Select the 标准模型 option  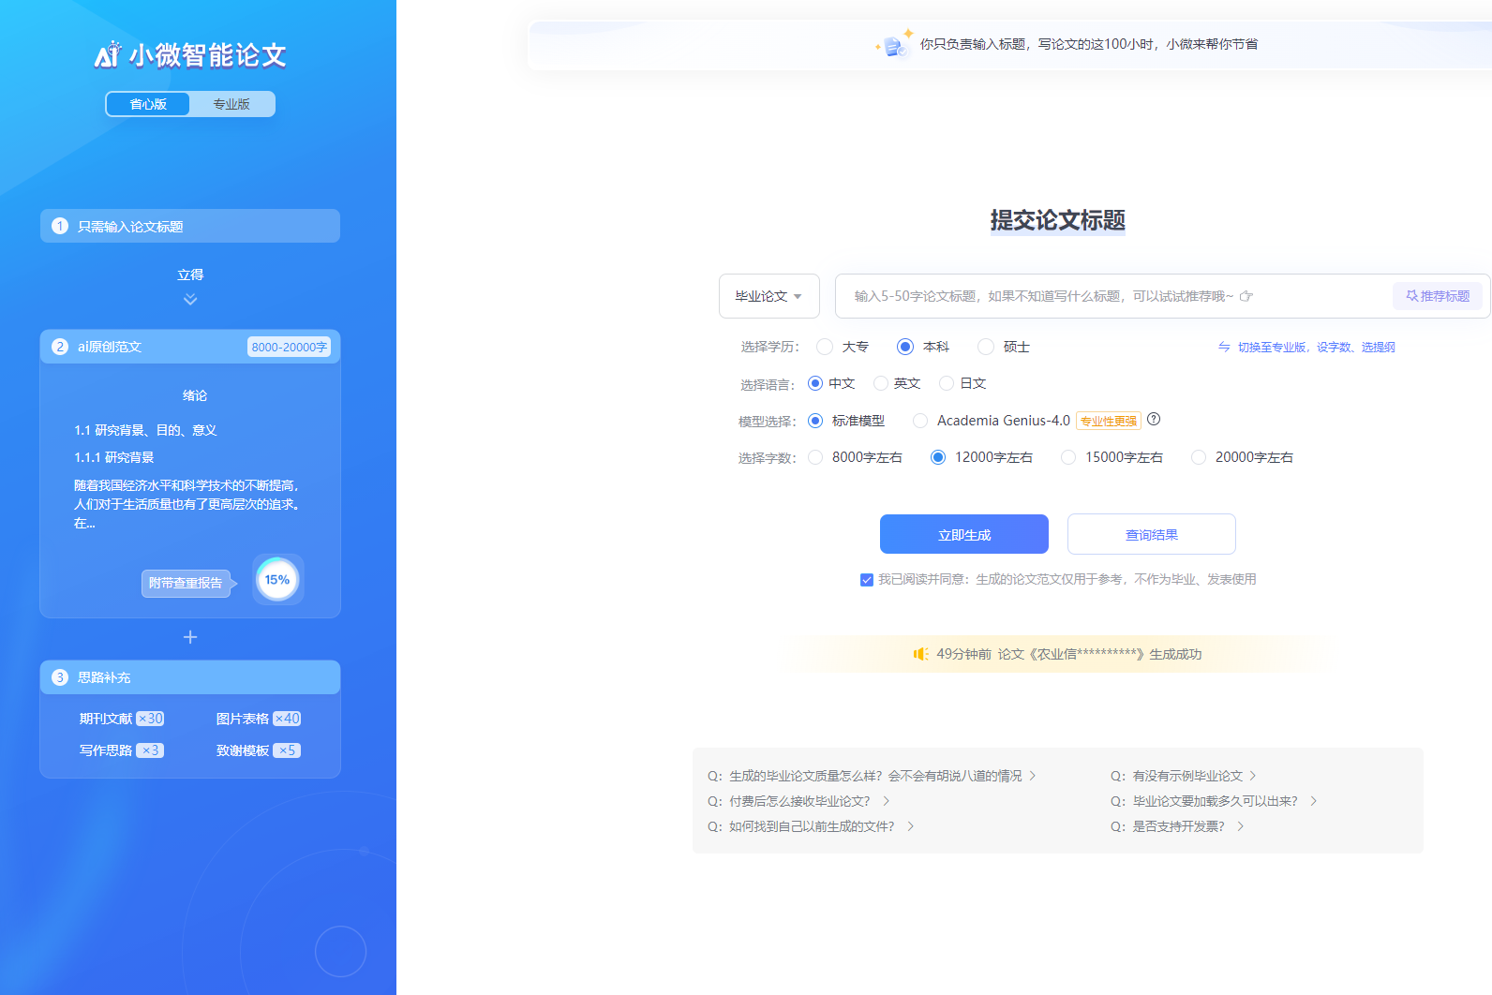point(815,421)
